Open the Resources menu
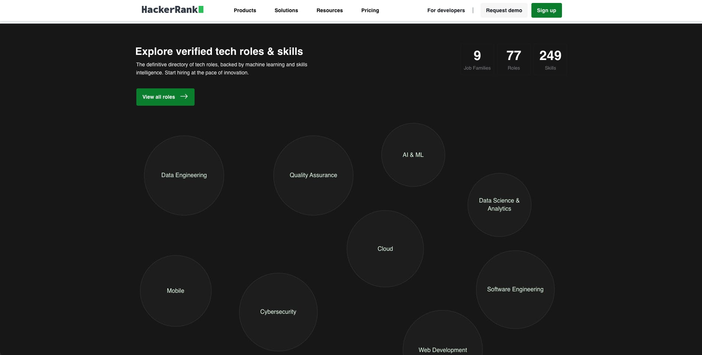The image size is (702, 355). coord(329,10)
